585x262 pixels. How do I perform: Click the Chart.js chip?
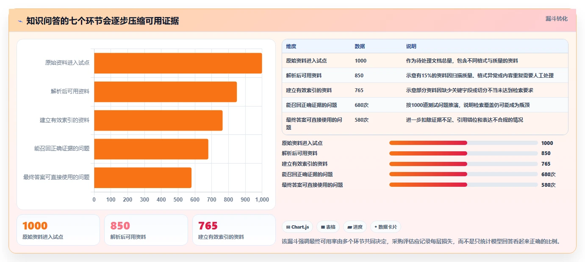click(x=297, y=227)
